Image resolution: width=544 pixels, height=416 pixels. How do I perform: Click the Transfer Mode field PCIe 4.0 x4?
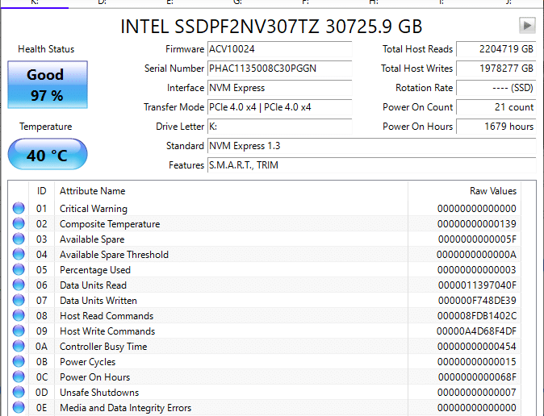coord(279,107)
